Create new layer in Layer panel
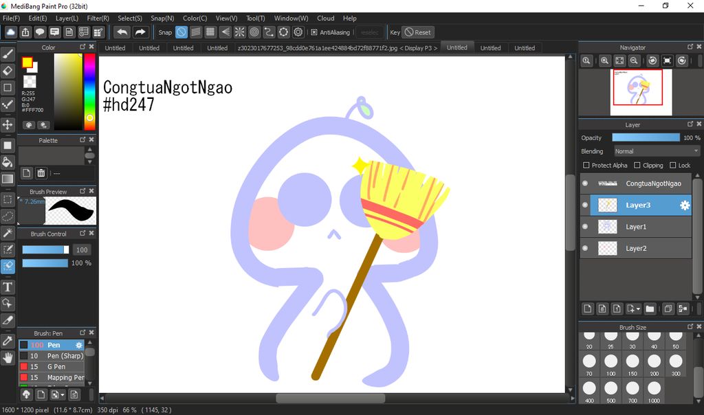This screenshot has width=704, height=415. [588, 309]
